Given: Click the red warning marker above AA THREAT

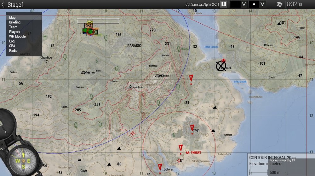Looking at the screenshot, I should 181,148.
